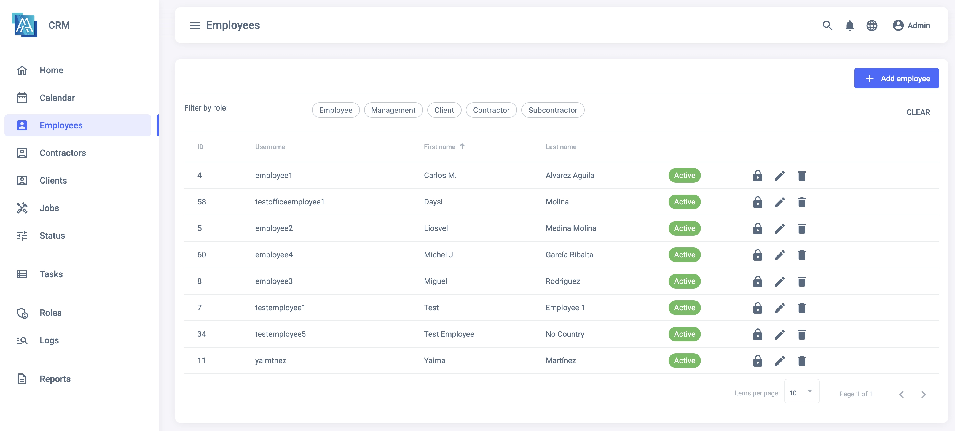
Task: Toggle the hamburger menu icon
Action: [195, 25]
